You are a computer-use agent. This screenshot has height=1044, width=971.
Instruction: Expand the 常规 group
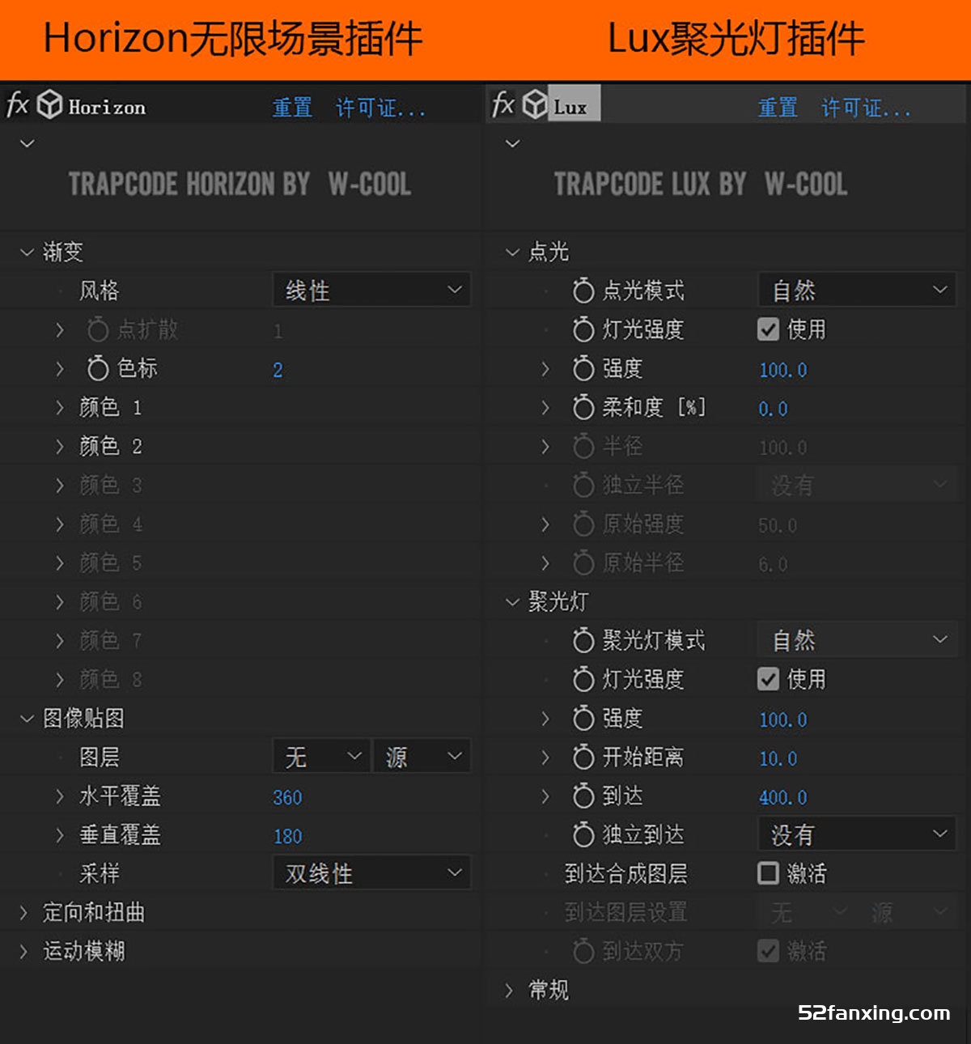pyautogui.click(x=509, y=991)
